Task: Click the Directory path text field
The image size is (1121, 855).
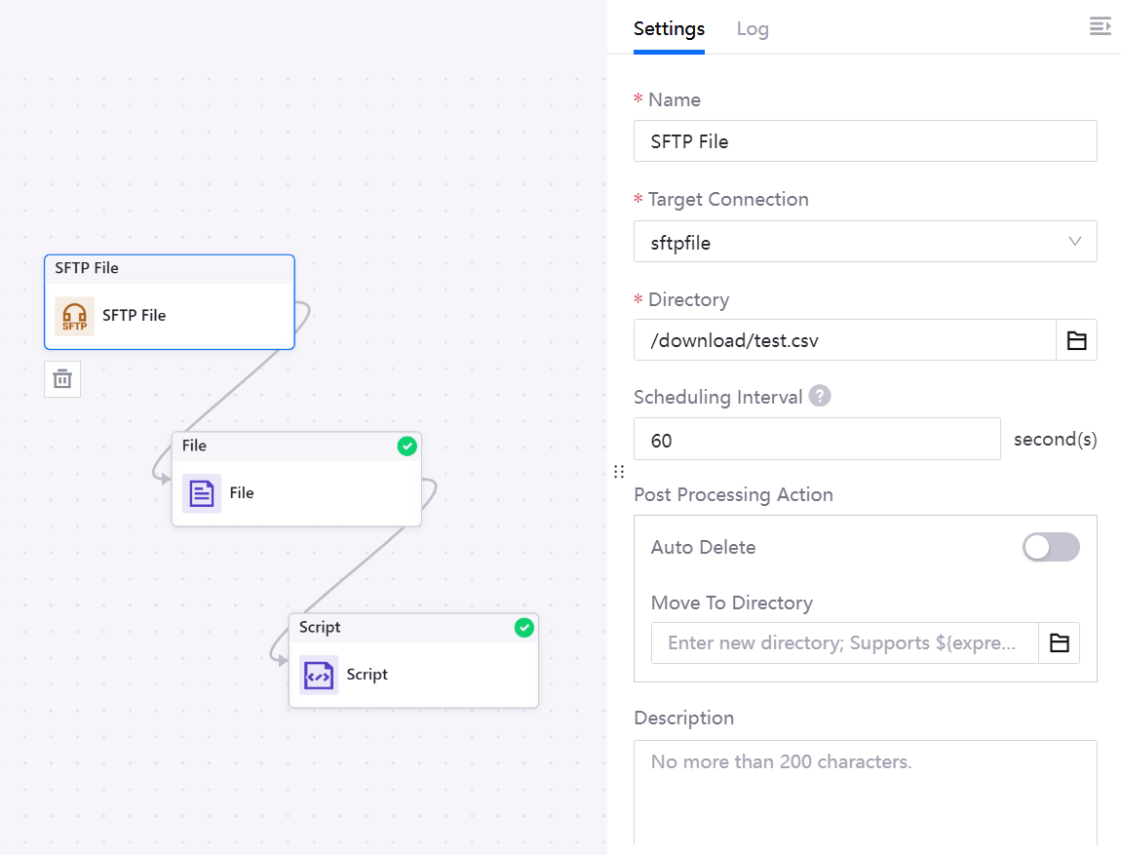Action: point(844,340)
